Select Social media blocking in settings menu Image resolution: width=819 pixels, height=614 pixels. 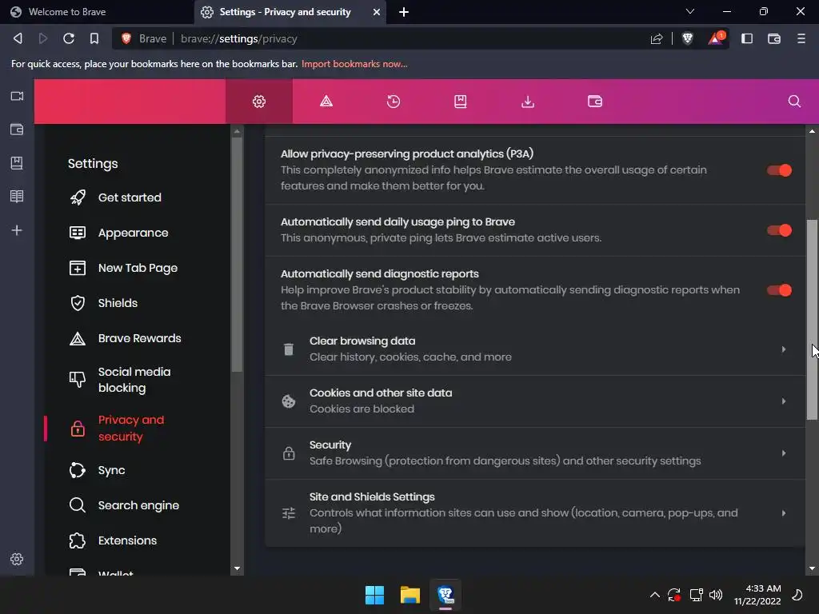tap(134, 380)
